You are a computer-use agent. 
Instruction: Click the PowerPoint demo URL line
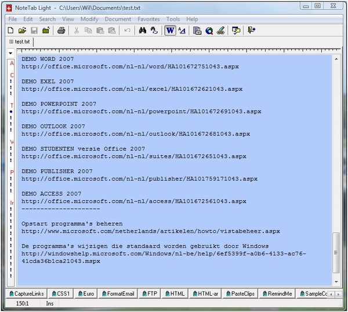point(142,111)
